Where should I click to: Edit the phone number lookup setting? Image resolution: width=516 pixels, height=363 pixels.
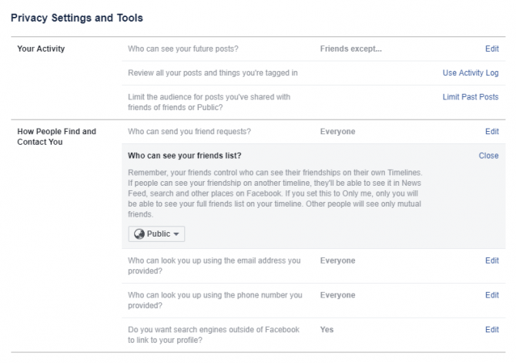coord(491,295)
